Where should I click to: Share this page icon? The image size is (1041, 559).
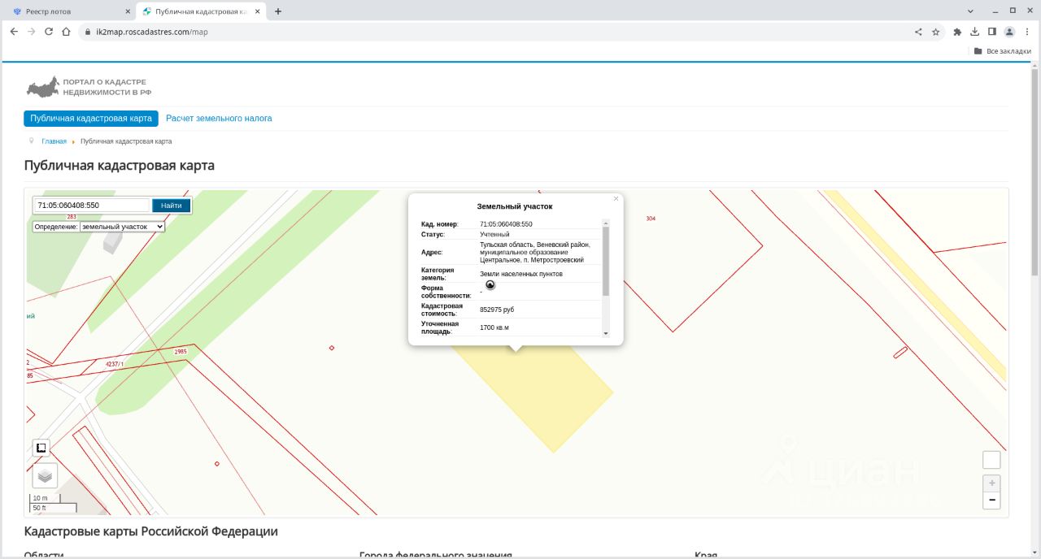point(918,32)
